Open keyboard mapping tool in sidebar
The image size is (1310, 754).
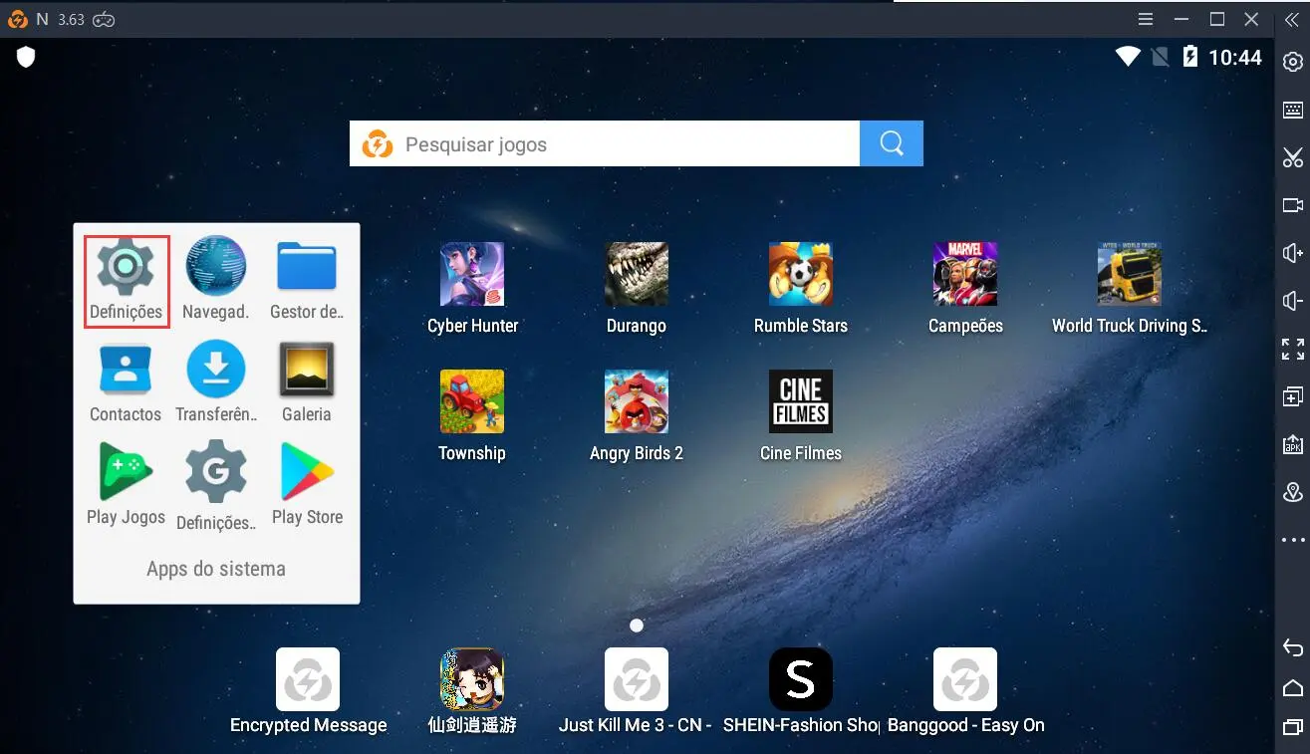[x=1293, y=111]
